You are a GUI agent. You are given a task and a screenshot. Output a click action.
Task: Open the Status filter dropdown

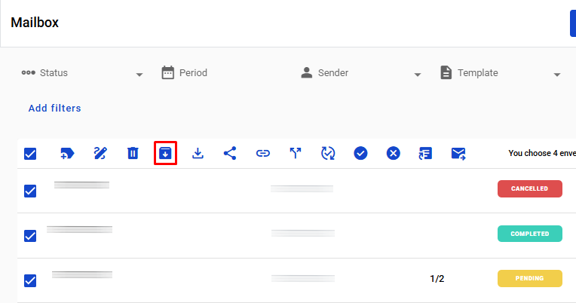point(83,73)
